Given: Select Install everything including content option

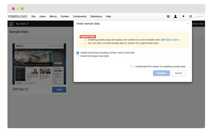Looking at the screenshot, I should (78, 52).
